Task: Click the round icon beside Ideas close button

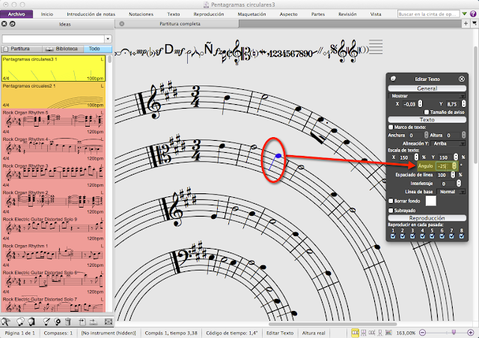Action: 13,24
